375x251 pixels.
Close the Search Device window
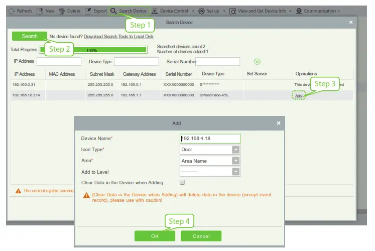(351, 22)
